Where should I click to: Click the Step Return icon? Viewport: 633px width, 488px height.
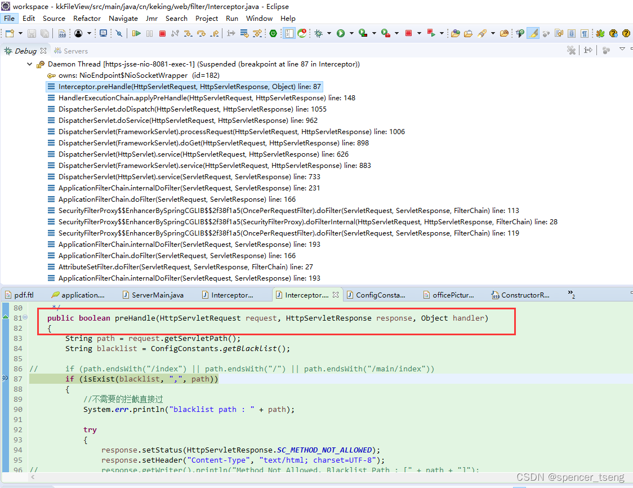[x=213, y=34]
